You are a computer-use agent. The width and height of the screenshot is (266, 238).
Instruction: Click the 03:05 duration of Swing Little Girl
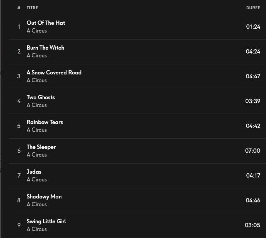coord(252,225)
